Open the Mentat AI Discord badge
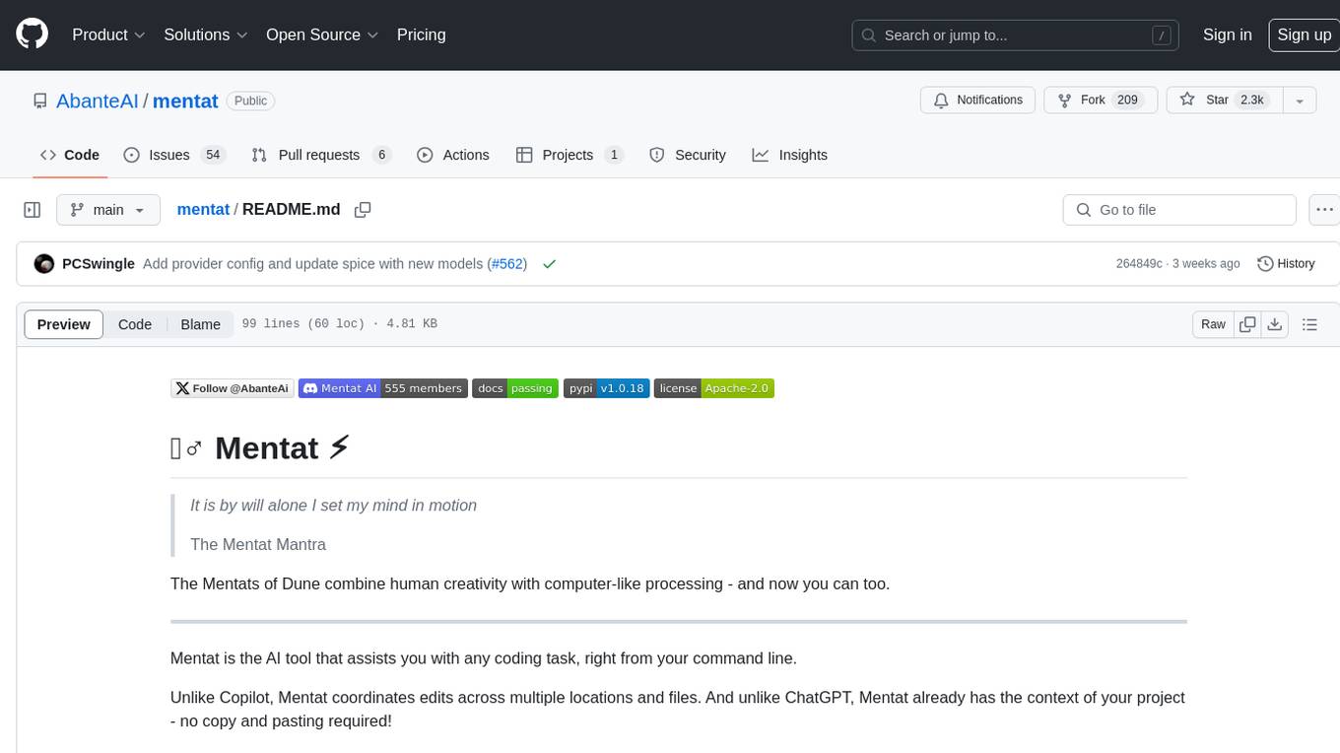The height and width of the screenshot is (753, 1340). point(383,388)
